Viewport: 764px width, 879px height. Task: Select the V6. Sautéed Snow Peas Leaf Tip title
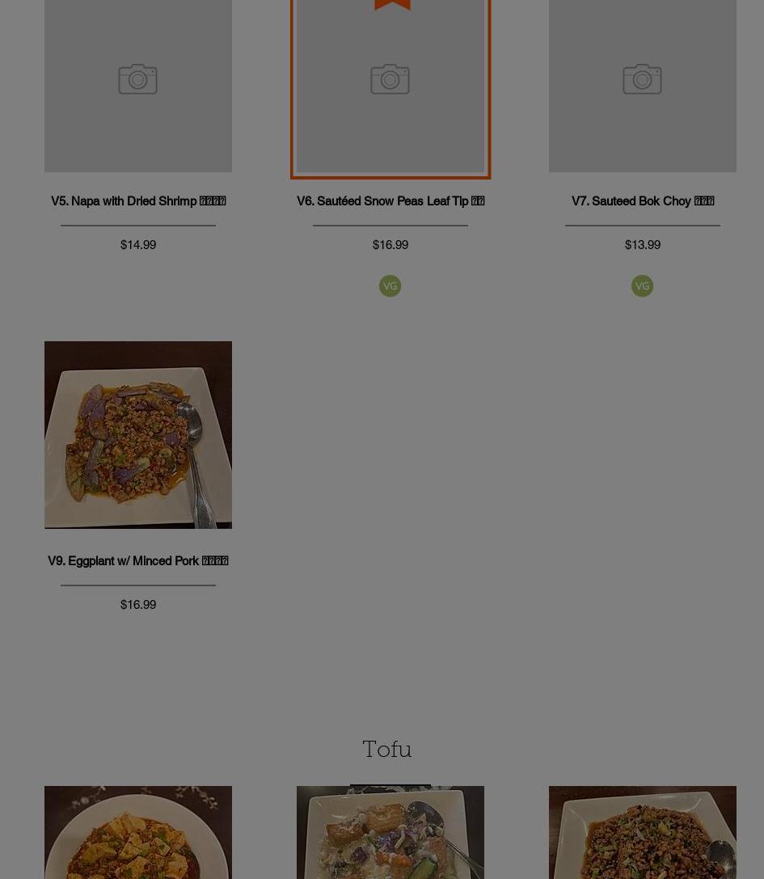(x=390, y=201)
